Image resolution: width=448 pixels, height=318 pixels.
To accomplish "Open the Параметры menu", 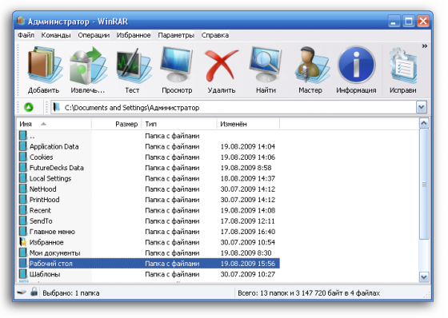I will 176,35.
